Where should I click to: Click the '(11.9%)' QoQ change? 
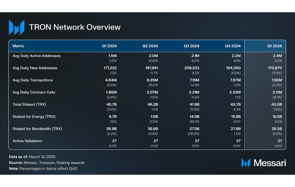click(277, 73)
